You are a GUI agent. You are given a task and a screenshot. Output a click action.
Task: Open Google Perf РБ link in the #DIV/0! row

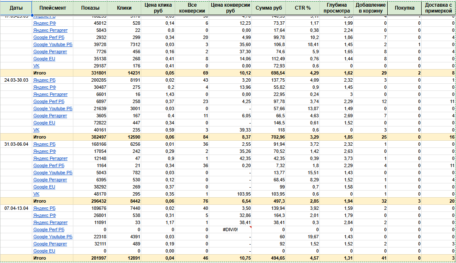tap(49, 229)
